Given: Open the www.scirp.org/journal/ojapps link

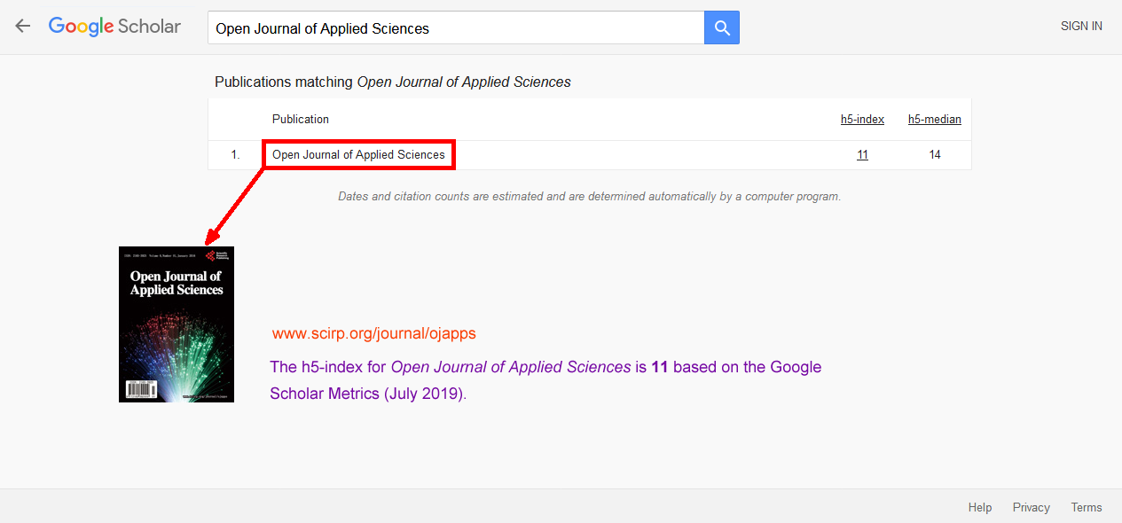Looking at the screenshot, I should point(373,334).
